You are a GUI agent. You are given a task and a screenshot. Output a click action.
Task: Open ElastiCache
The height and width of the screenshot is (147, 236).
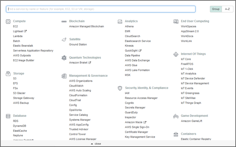coord(20,131)
